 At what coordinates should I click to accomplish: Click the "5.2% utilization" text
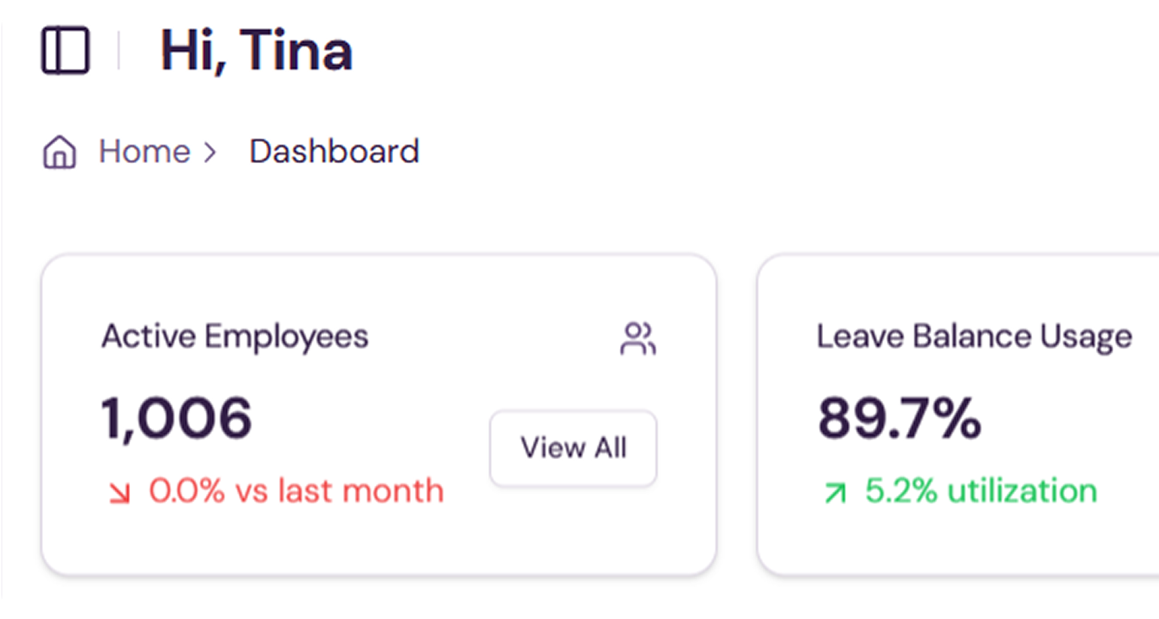981,491
